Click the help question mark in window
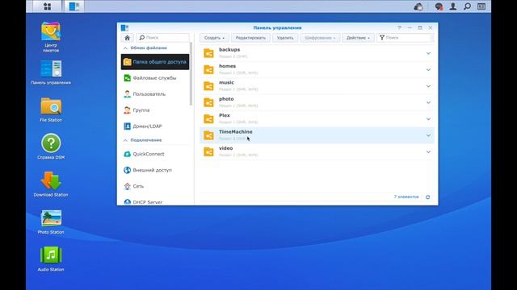Viewport: 517px width, 290px height. tap(399, 28)
